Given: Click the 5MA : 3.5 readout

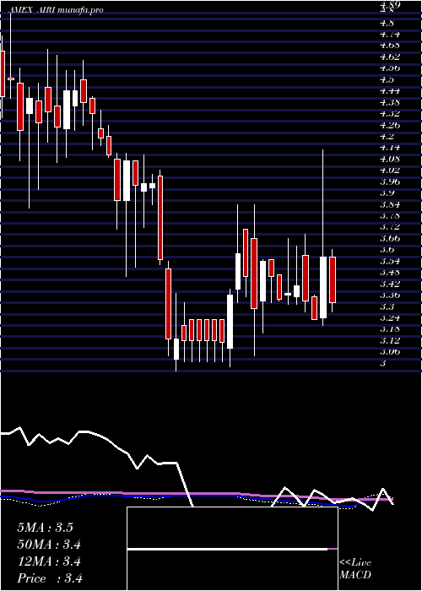Looking at the screenshot, I should point(45,528).
